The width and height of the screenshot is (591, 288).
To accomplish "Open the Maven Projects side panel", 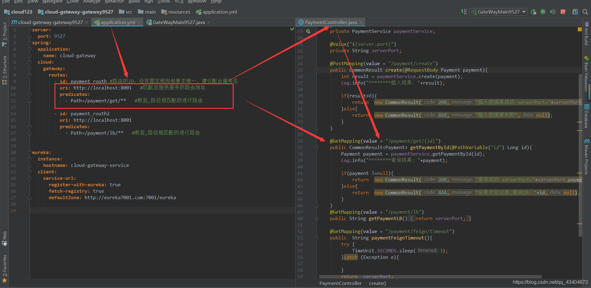I will (x=587, y=157).
